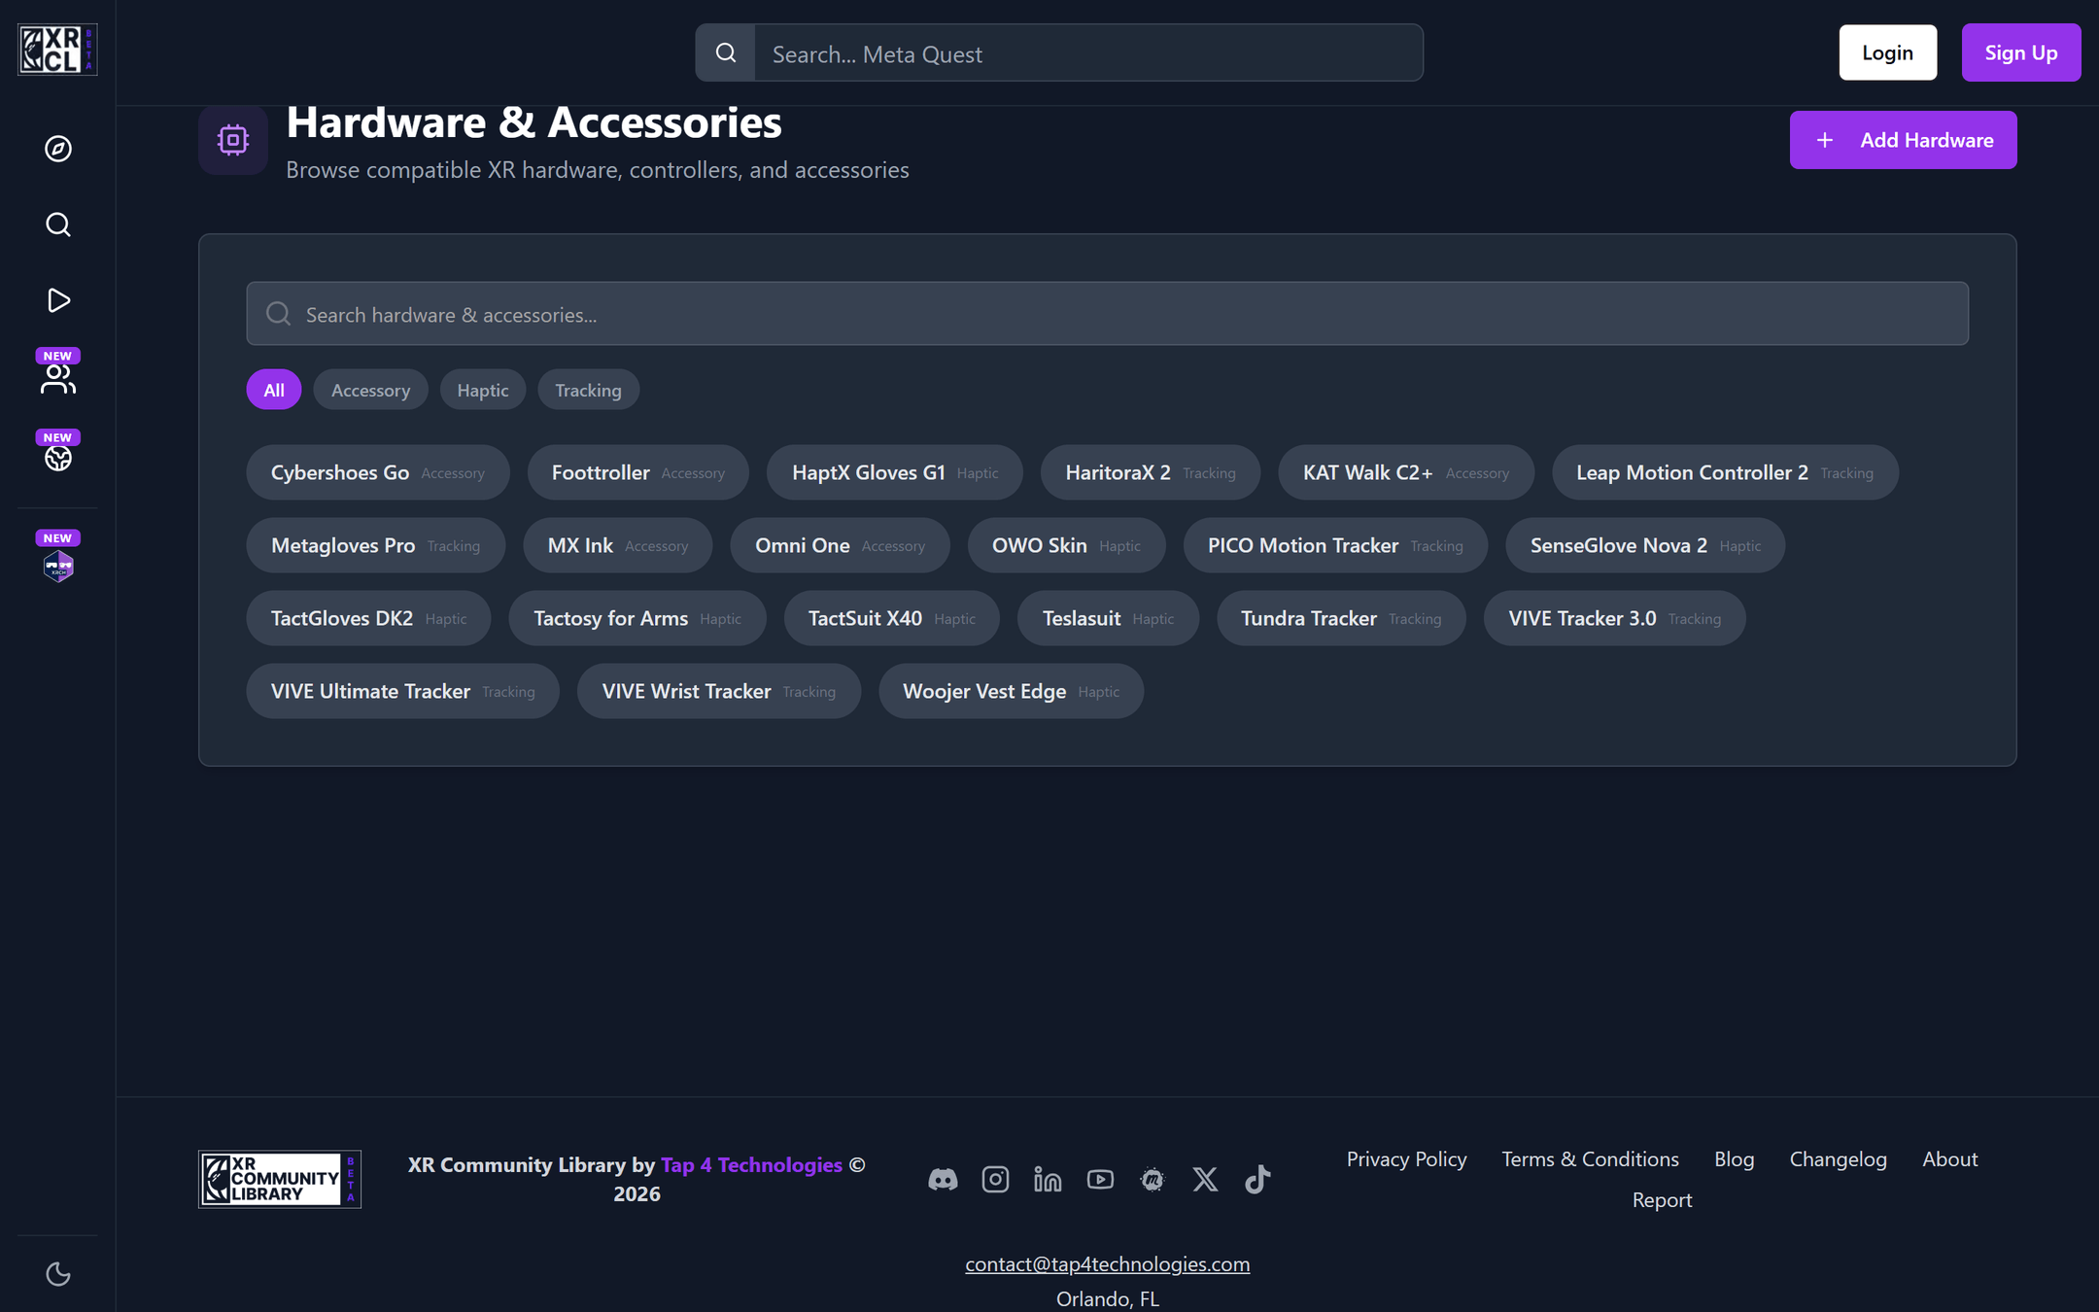Open the Changelog footer link
The image size is (2099, 1312).
1838,1159
